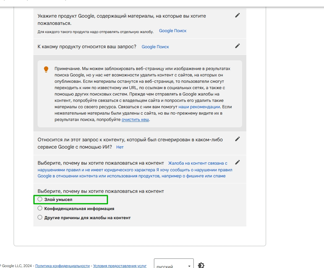Image resolution: width=324 pixels, height=268 pixels.
Task: Click pencil next to the selected complaint reason
Action: tap(238, 162)
